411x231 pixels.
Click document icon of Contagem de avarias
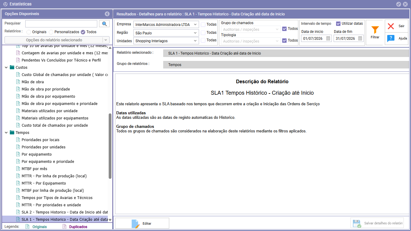pos(18,53)
